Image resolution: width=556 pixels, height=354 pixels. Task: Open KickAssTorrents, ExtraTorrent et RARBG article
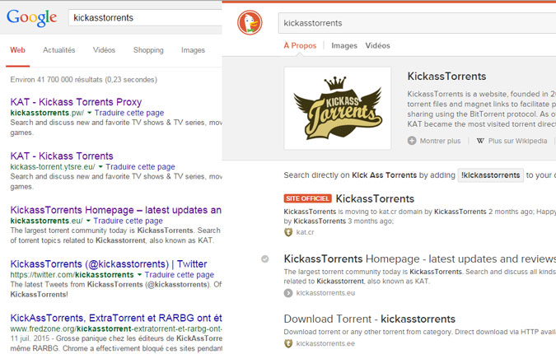pos(116,318)
